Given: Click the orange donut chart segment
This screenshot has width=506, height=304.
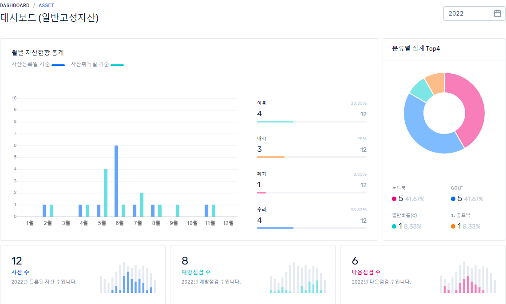Looking at the screenshot, I should coord(434,83).
